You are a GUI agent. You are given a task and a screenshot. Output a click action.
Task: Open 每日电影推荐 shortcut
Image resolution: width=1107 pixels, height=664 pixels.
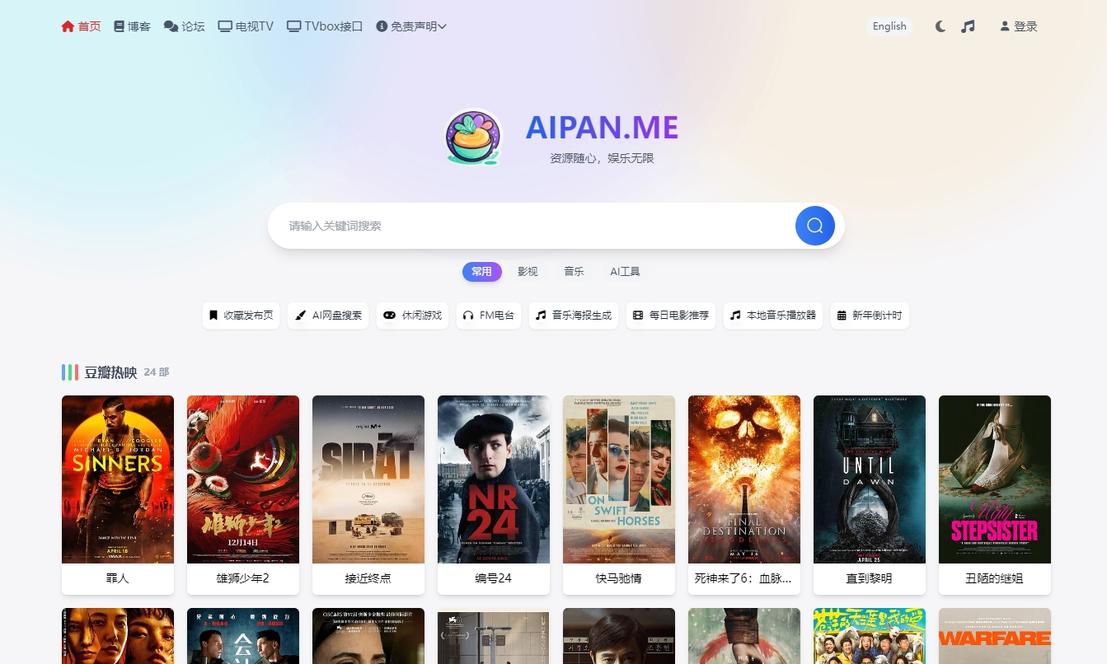pyautogui.click(x=671, y=316)
